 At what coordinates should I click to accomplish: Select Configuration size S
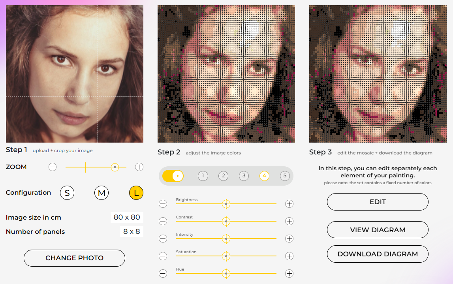pos(67,193)
